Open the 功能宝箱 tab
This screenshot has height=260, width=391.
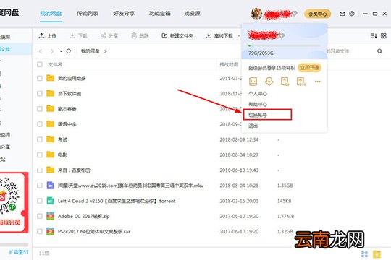point(159,14)
